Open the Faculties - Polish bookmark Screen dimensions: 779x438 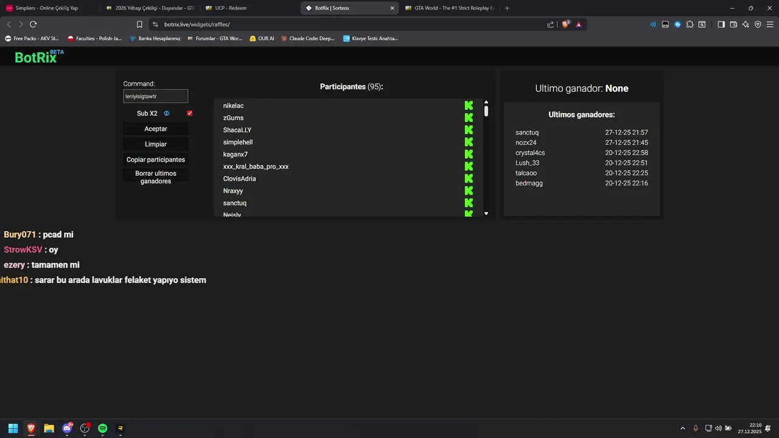point(95,38)
